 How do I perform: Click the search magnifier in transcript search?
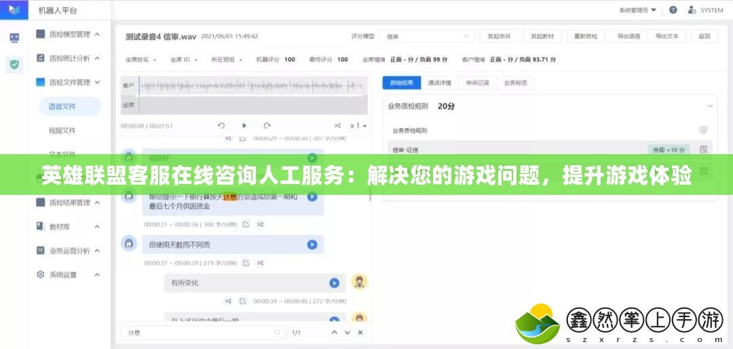pos(277,333)
